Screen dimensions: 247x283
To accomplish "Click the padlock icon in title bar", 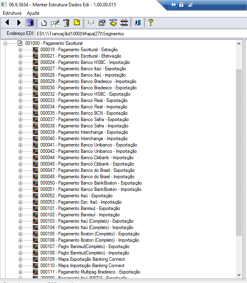I will tap(181, 4).
